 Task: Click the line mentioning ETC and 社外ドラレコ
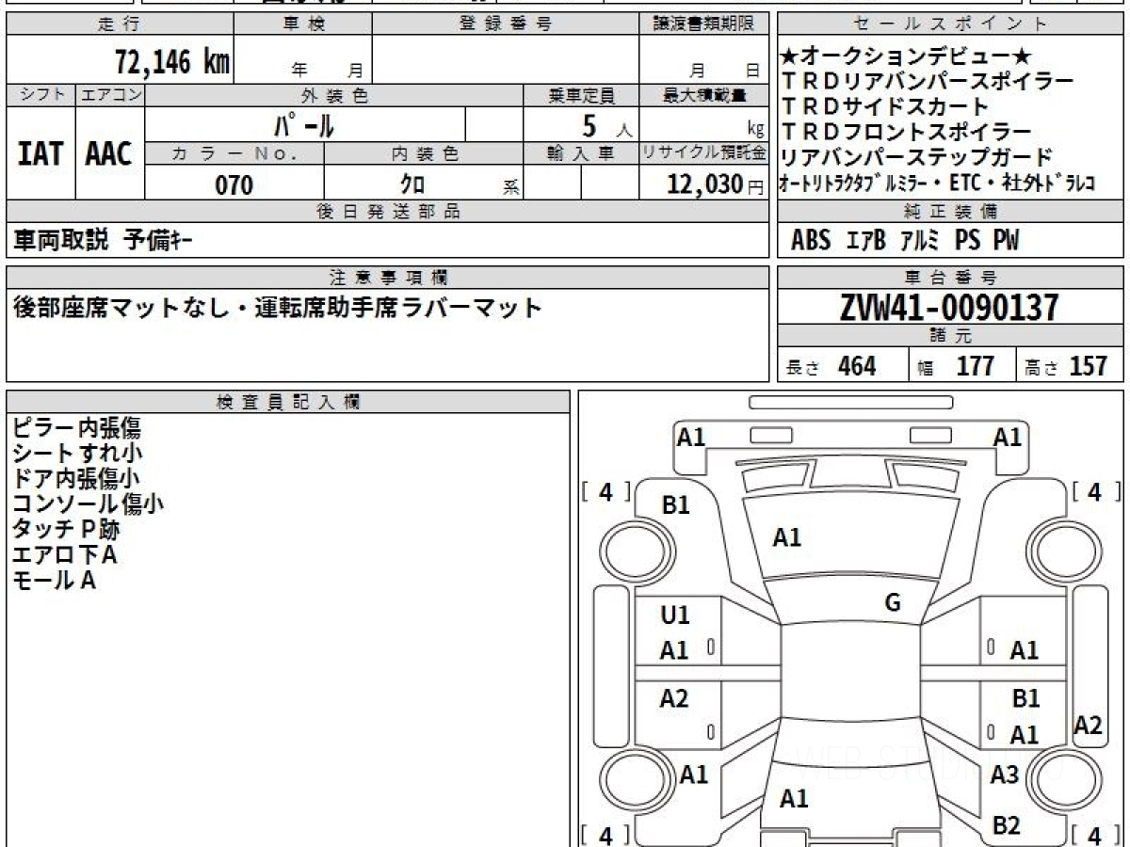click(939, 183)
